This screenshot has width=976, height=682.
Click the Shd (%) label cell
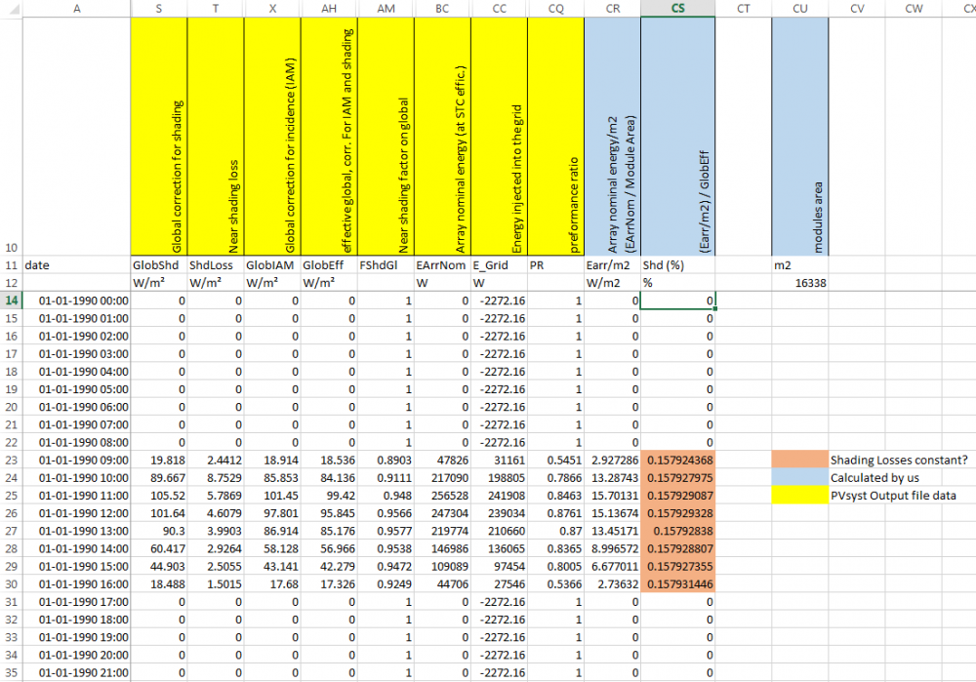[677, 264]
